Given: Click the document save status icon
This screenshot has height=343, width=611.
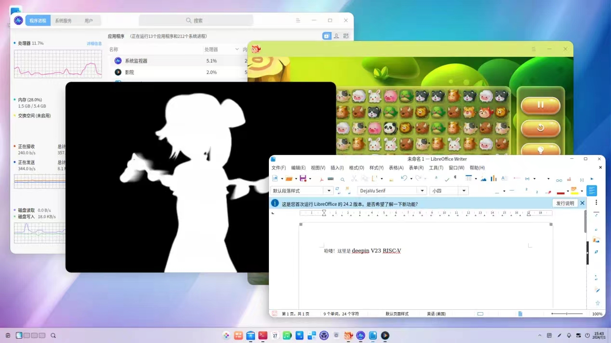Looking at the screenshot, I should tap(275, 314).
